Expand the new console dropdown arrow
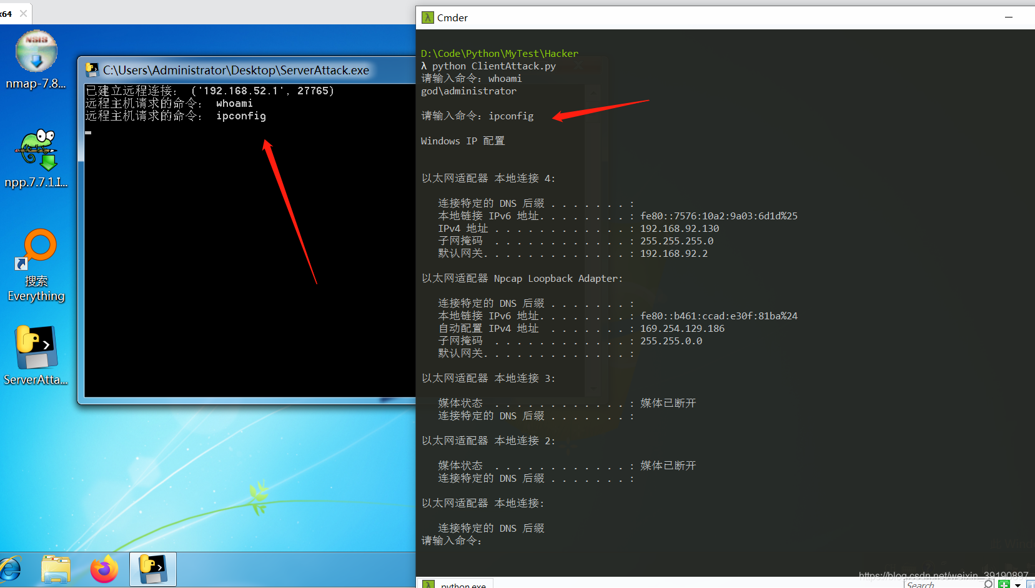 tap(1018, 585)
